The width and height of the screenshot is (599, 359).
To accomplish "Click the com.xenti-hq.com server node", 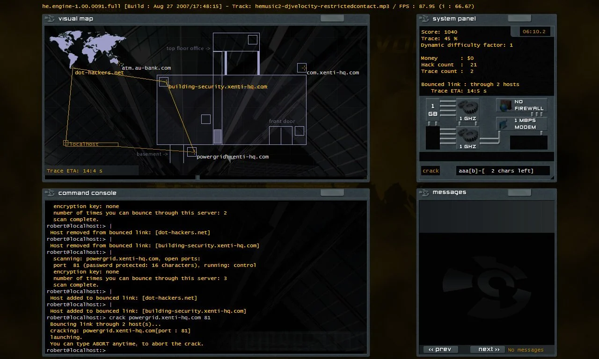I will coord(301,68).
